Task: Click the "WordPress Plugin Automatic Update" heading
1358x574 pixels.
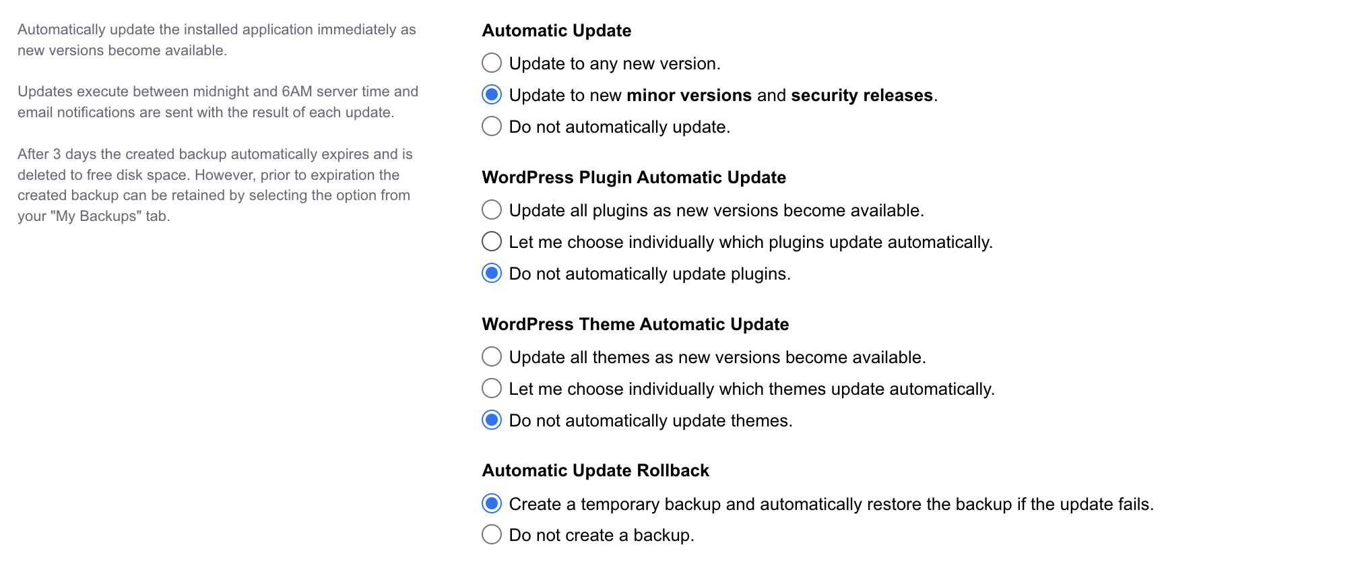Action: tap(633, 177)
